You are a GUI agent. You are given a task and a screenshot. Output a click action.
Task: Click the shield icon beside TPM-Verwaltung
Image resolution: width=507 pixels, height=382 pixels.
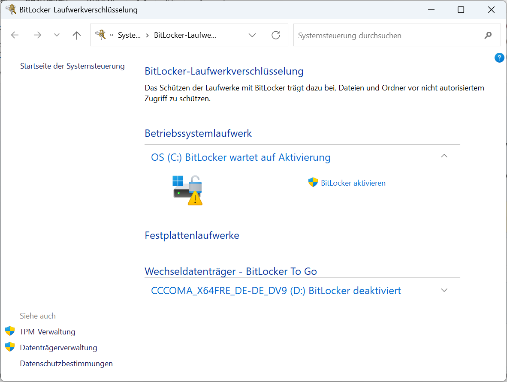[x=10, y=331]
